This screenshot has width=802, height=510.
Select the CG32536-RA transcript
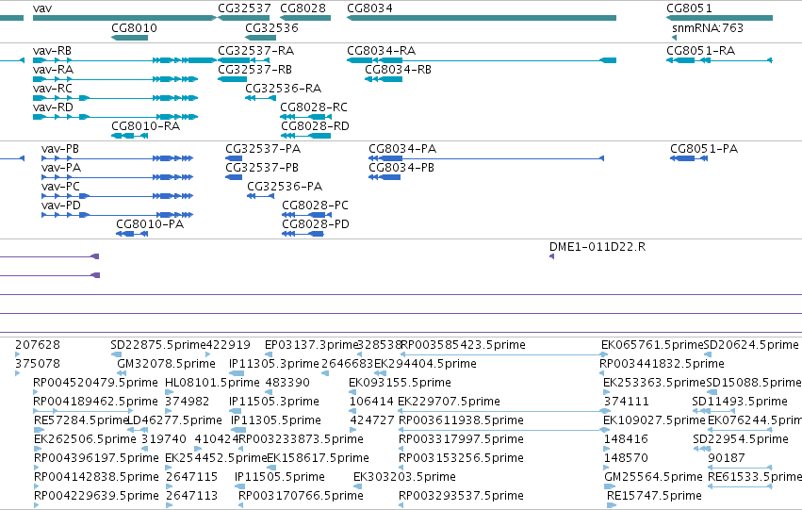(x=260, y=98)
